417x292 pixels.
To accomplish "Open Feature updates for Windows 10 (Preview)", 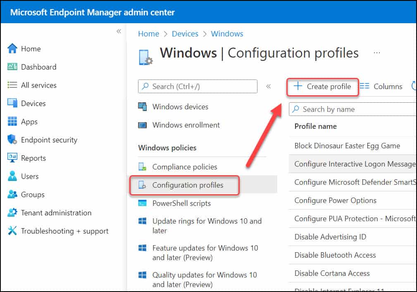I will click(x=205, y=253).
